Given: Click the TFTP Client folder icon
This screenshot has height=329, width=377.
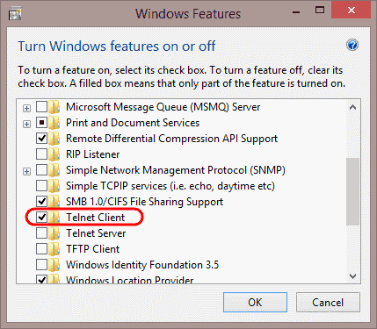Looking at the screenshot, I should coord(54,249).
